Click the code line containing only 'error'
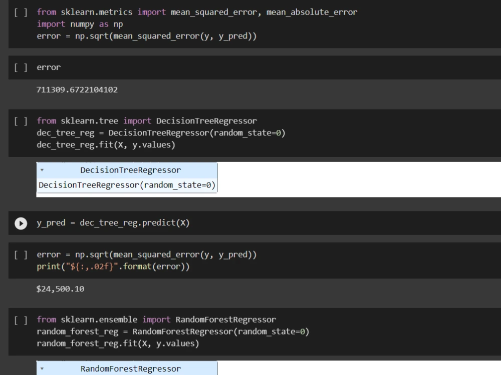The height and width of the screenshot is (375, 501). 49,67
